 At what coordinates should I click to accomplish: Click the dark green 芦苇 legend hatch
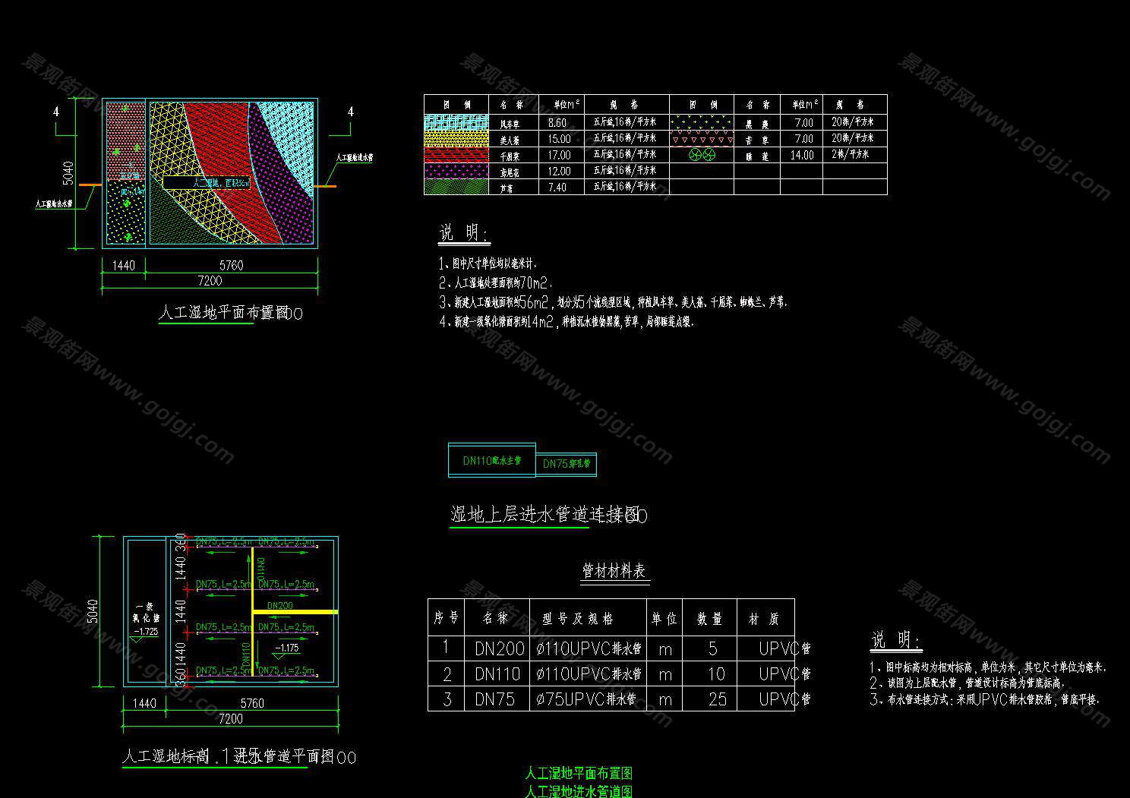click(x=456, y=187)
